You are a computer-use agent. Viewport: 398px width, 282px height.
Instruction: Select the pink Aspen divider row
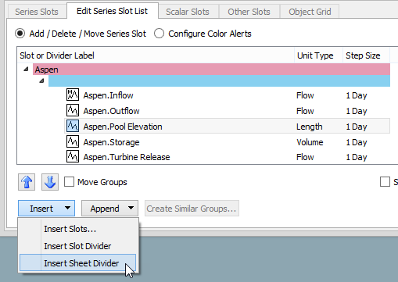pos(211,70)
